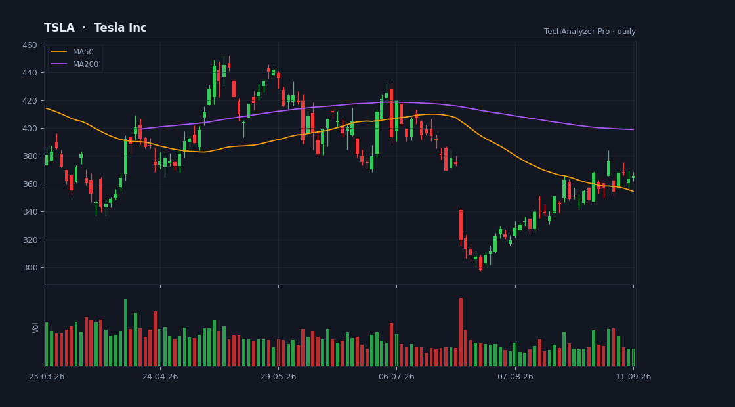This screenshot has width=735, height=407.
Task: Click the 11.09.26 date axis label
Action: [x=633, y=377]
